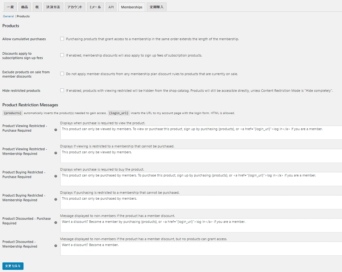Click the Hide restricted products label

click(x=21, y=91)
